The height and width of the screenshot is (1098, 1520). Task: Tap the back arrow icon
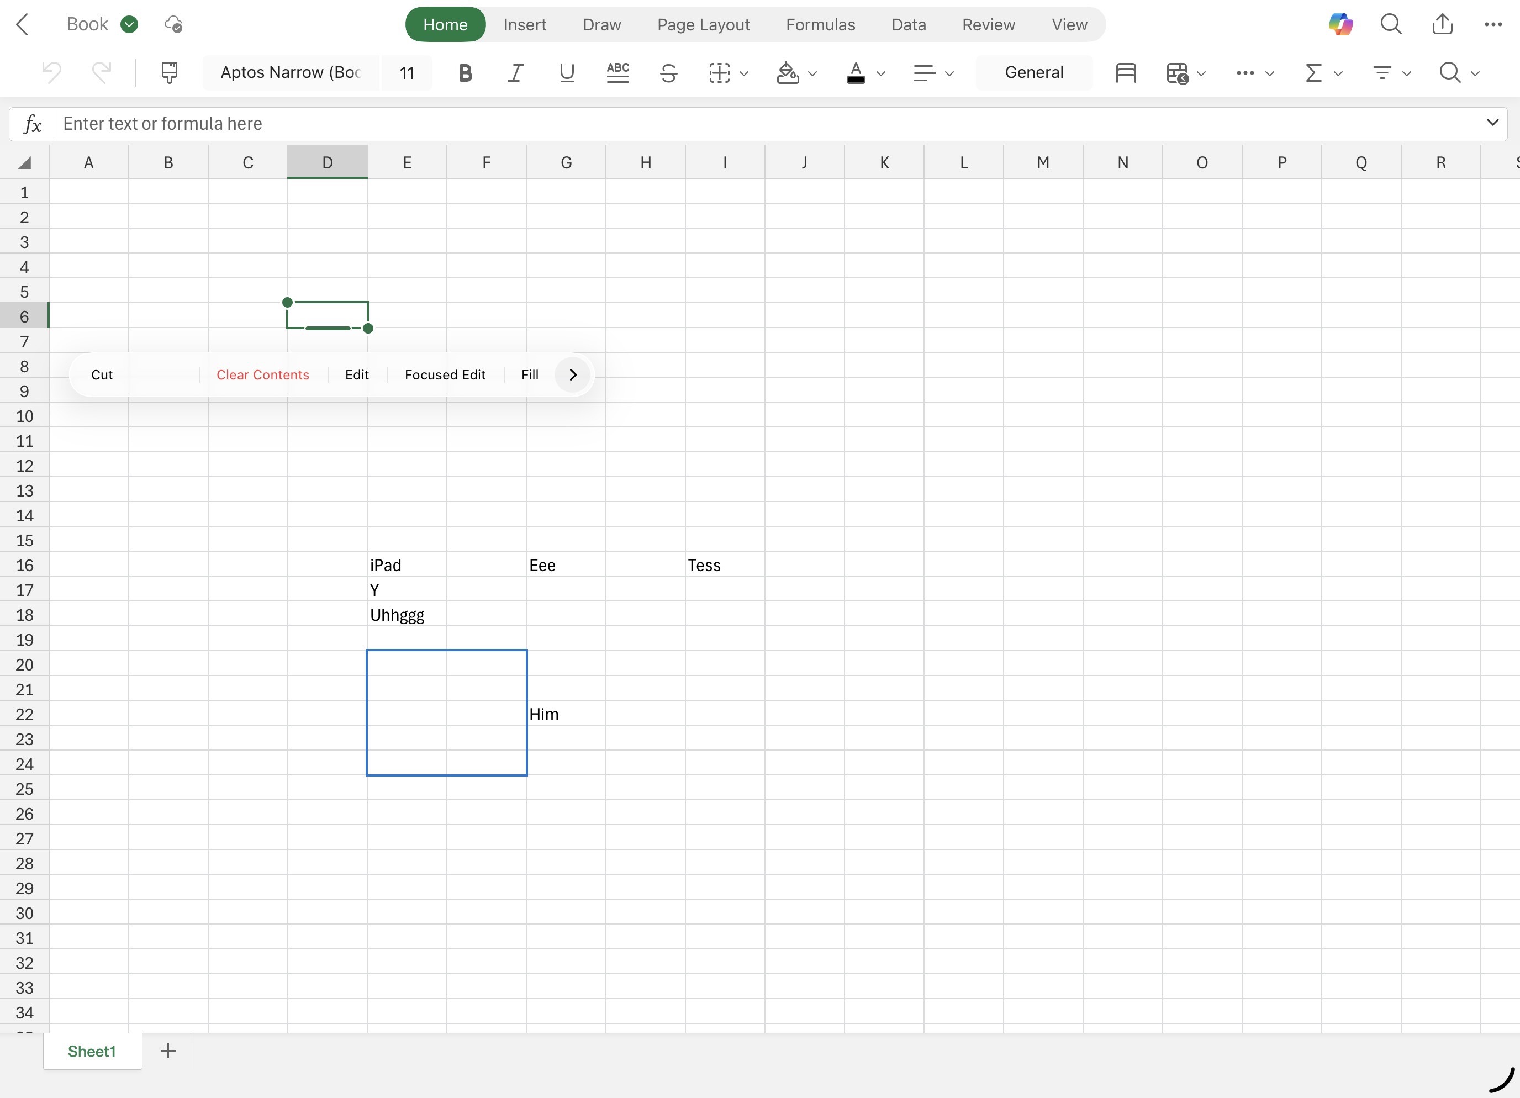[22, 25]
